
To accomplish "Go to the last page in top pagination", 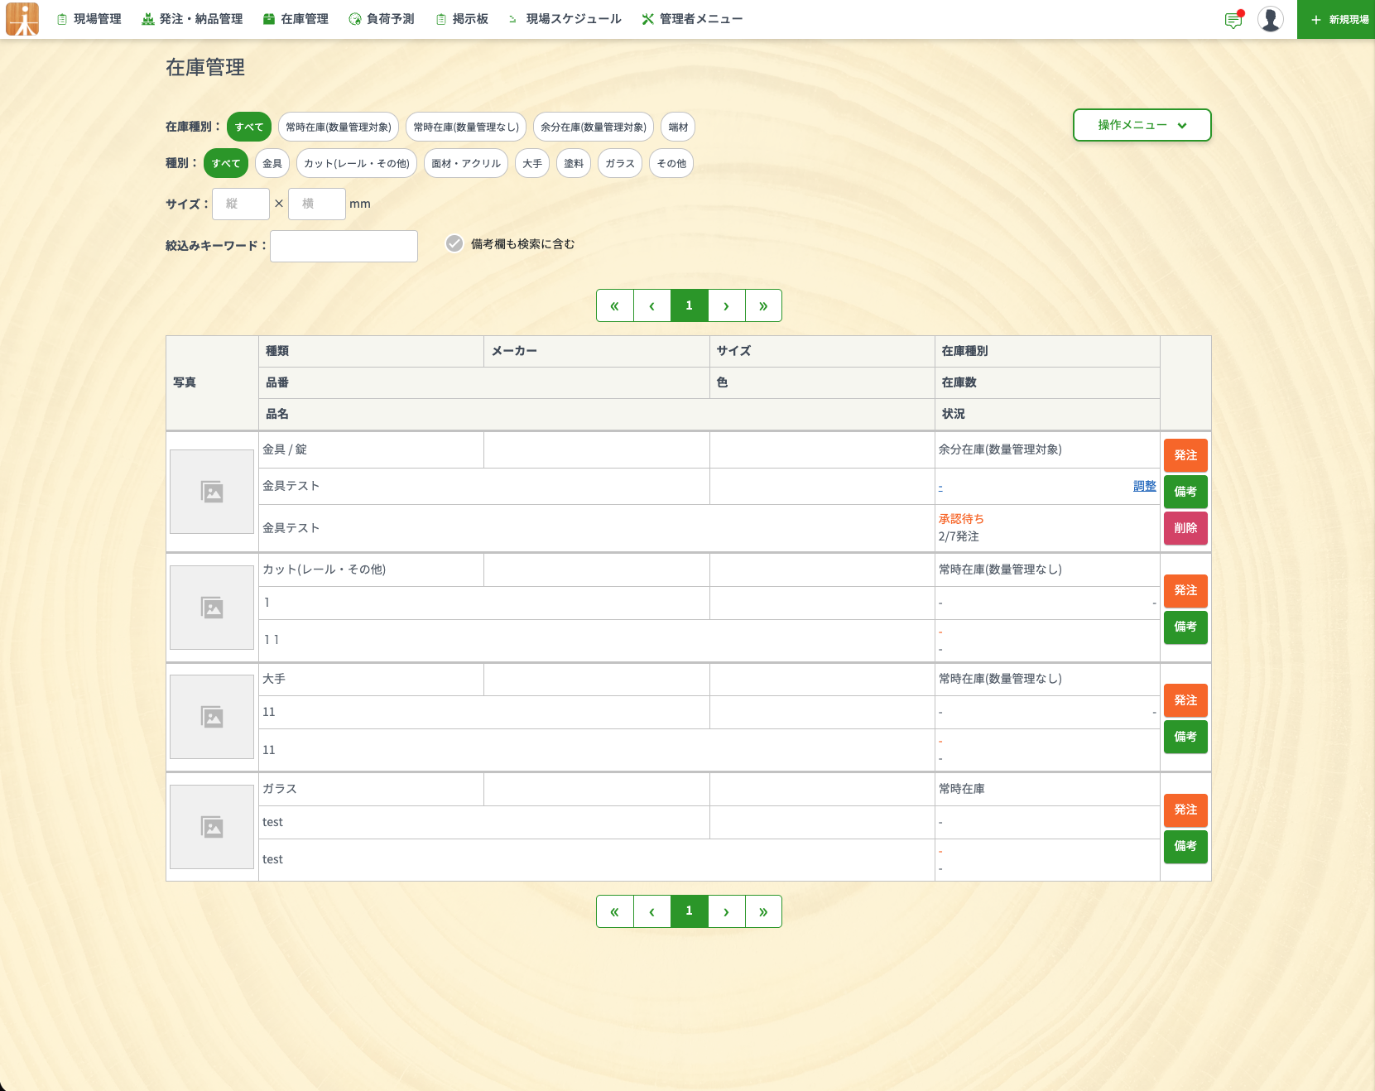I will (763, 305).
